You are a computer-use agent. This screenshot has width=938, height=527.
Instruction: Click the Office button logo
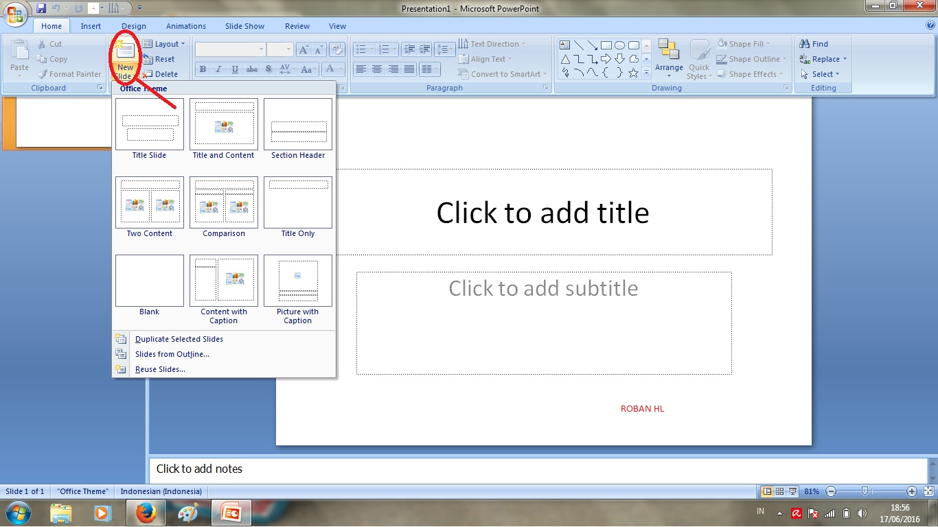click(16, 15)
